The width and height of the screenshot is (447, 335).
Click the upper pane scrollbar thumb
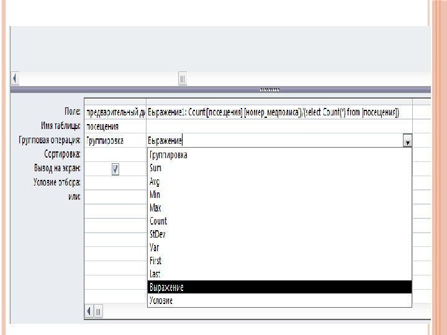pos(183,78)
